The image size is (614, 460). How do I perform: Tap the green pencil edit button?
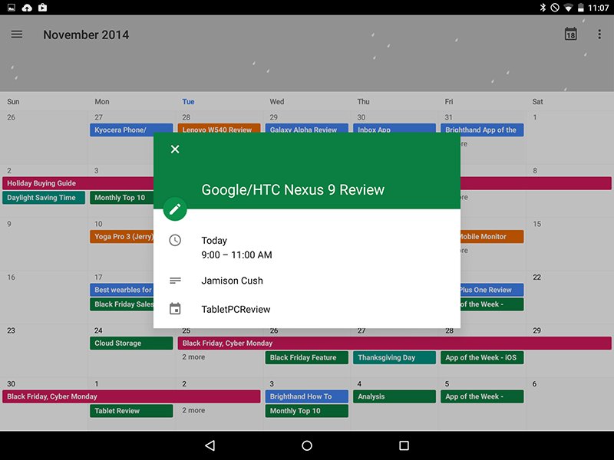(x=175, y=209)
